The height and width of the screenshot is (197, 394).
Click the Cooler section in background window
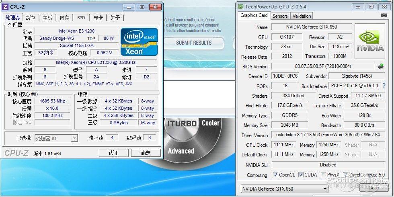211,123
